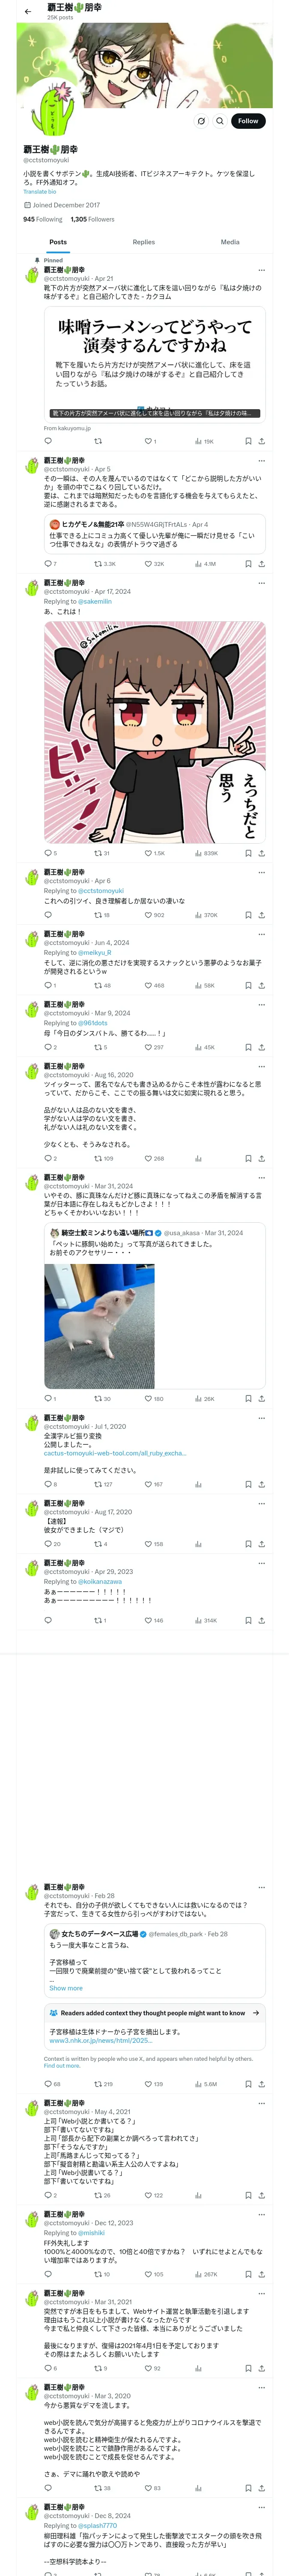The width and height of the screenshot is (289, 2576).
Task: Click the Translate bio link
Action: tap(40, 192)
